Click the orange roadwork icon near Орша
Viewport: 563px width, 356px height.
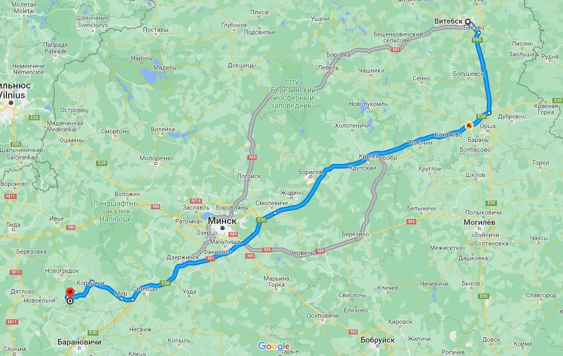pos(469,125)
